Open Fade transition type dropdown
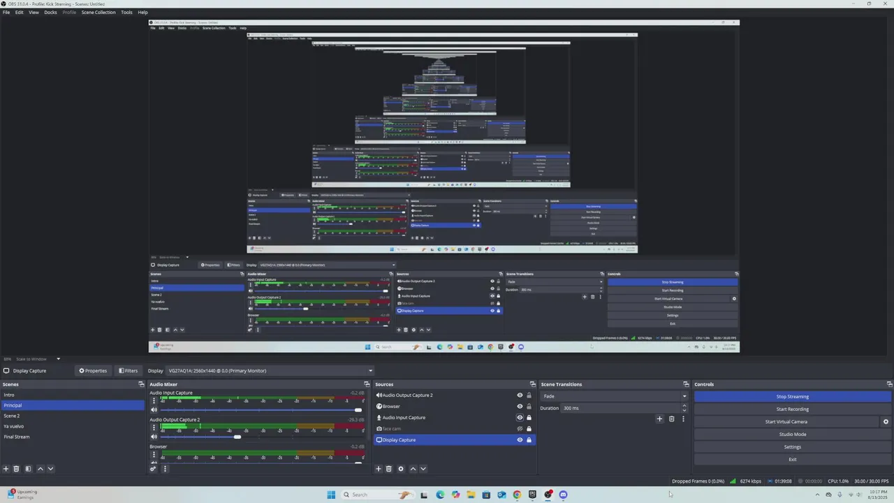Screen dimensions: 894x503 coord(615,396)
